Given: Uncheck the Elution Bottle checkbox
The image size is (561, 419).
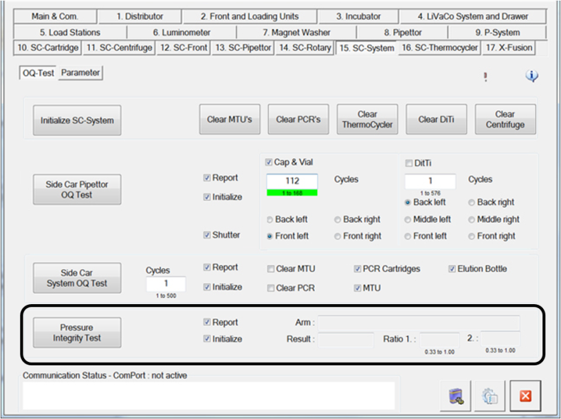Looking at the screenshot, I should pos(452,269).
